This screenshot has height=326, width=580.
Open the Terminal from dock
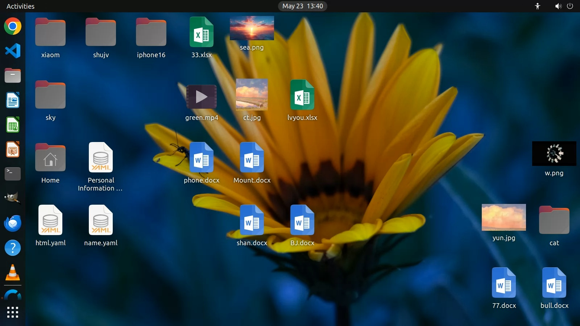pos(13,174)
